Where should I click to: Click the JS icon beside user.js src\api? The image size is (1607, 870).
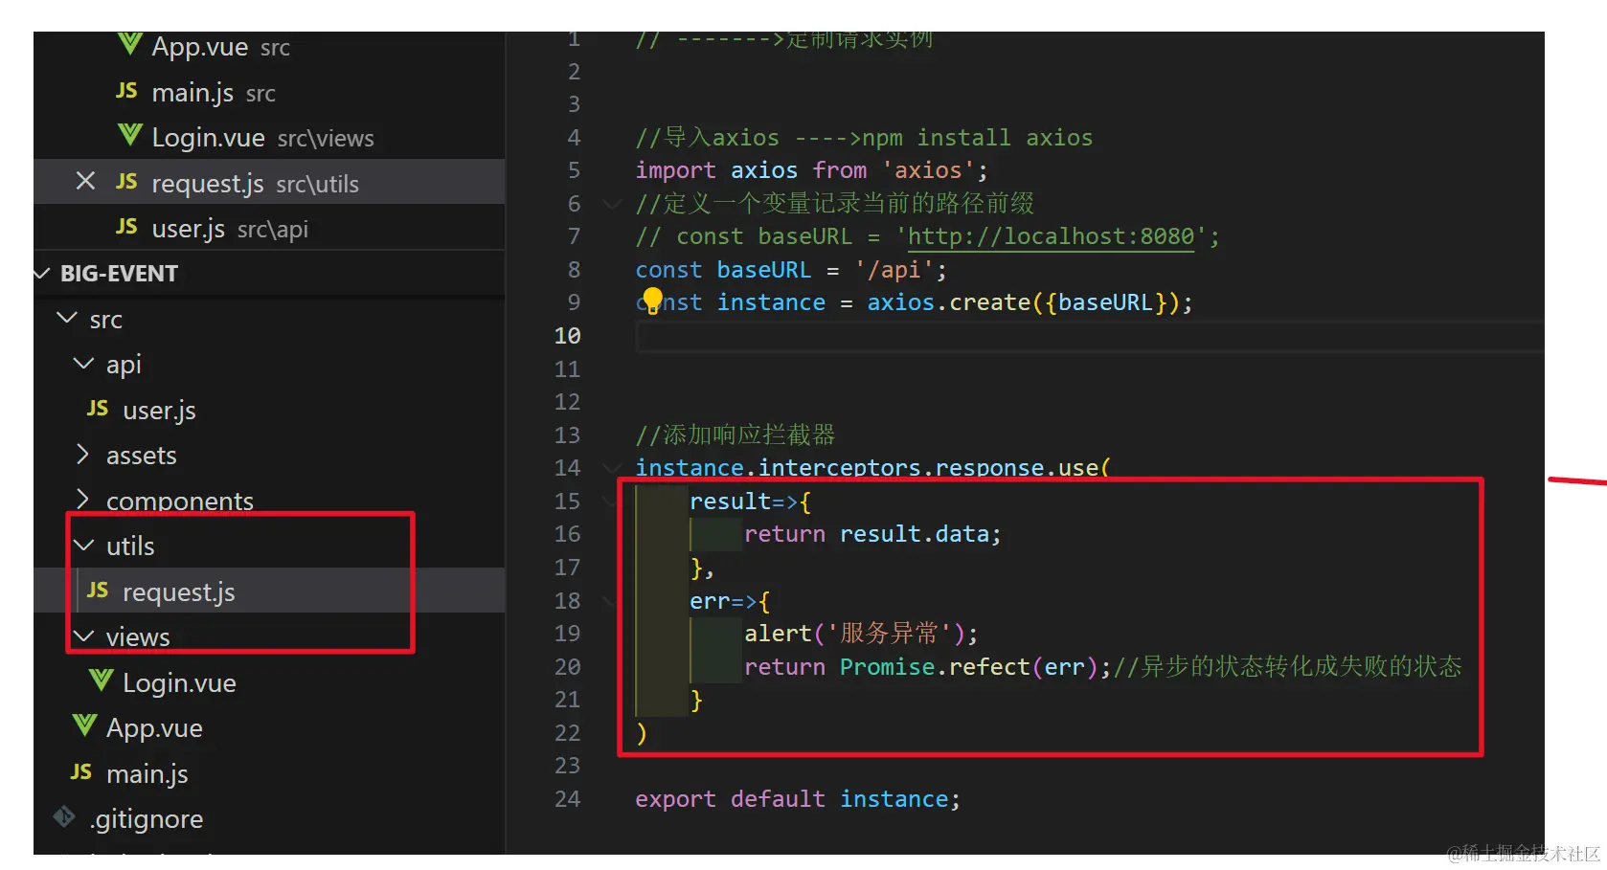[x=126, y=227]
